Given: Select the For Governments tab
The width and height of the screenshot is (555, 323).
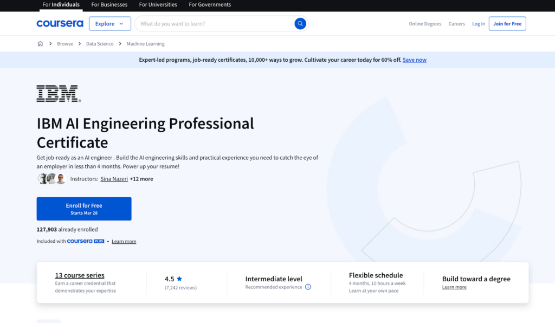Looking at the screenshot, I should point(210,4).
